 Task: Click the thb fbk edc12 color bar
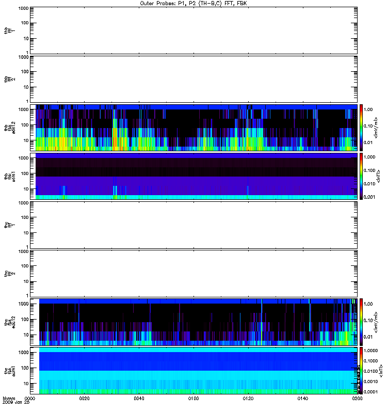click(361, 128)
